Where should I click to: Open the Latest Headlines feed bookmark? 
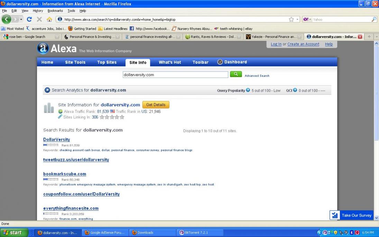pos(113,28)
